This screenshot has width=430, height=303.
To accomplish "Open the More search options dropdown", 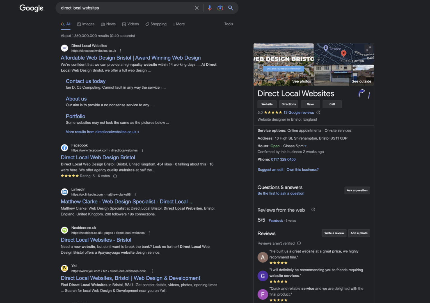I will [179, 24].
